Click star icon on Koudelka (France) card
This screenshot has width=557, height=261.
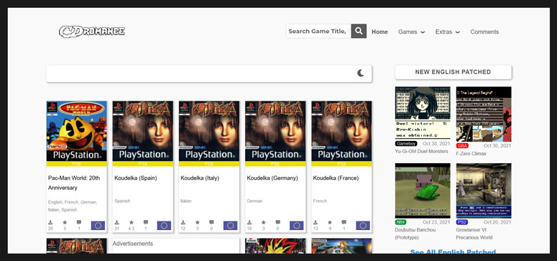(x=330, y=222)
